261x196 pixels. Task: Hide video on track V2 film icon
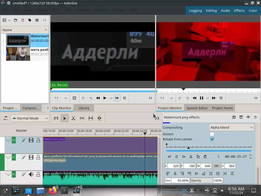(31, 140)
